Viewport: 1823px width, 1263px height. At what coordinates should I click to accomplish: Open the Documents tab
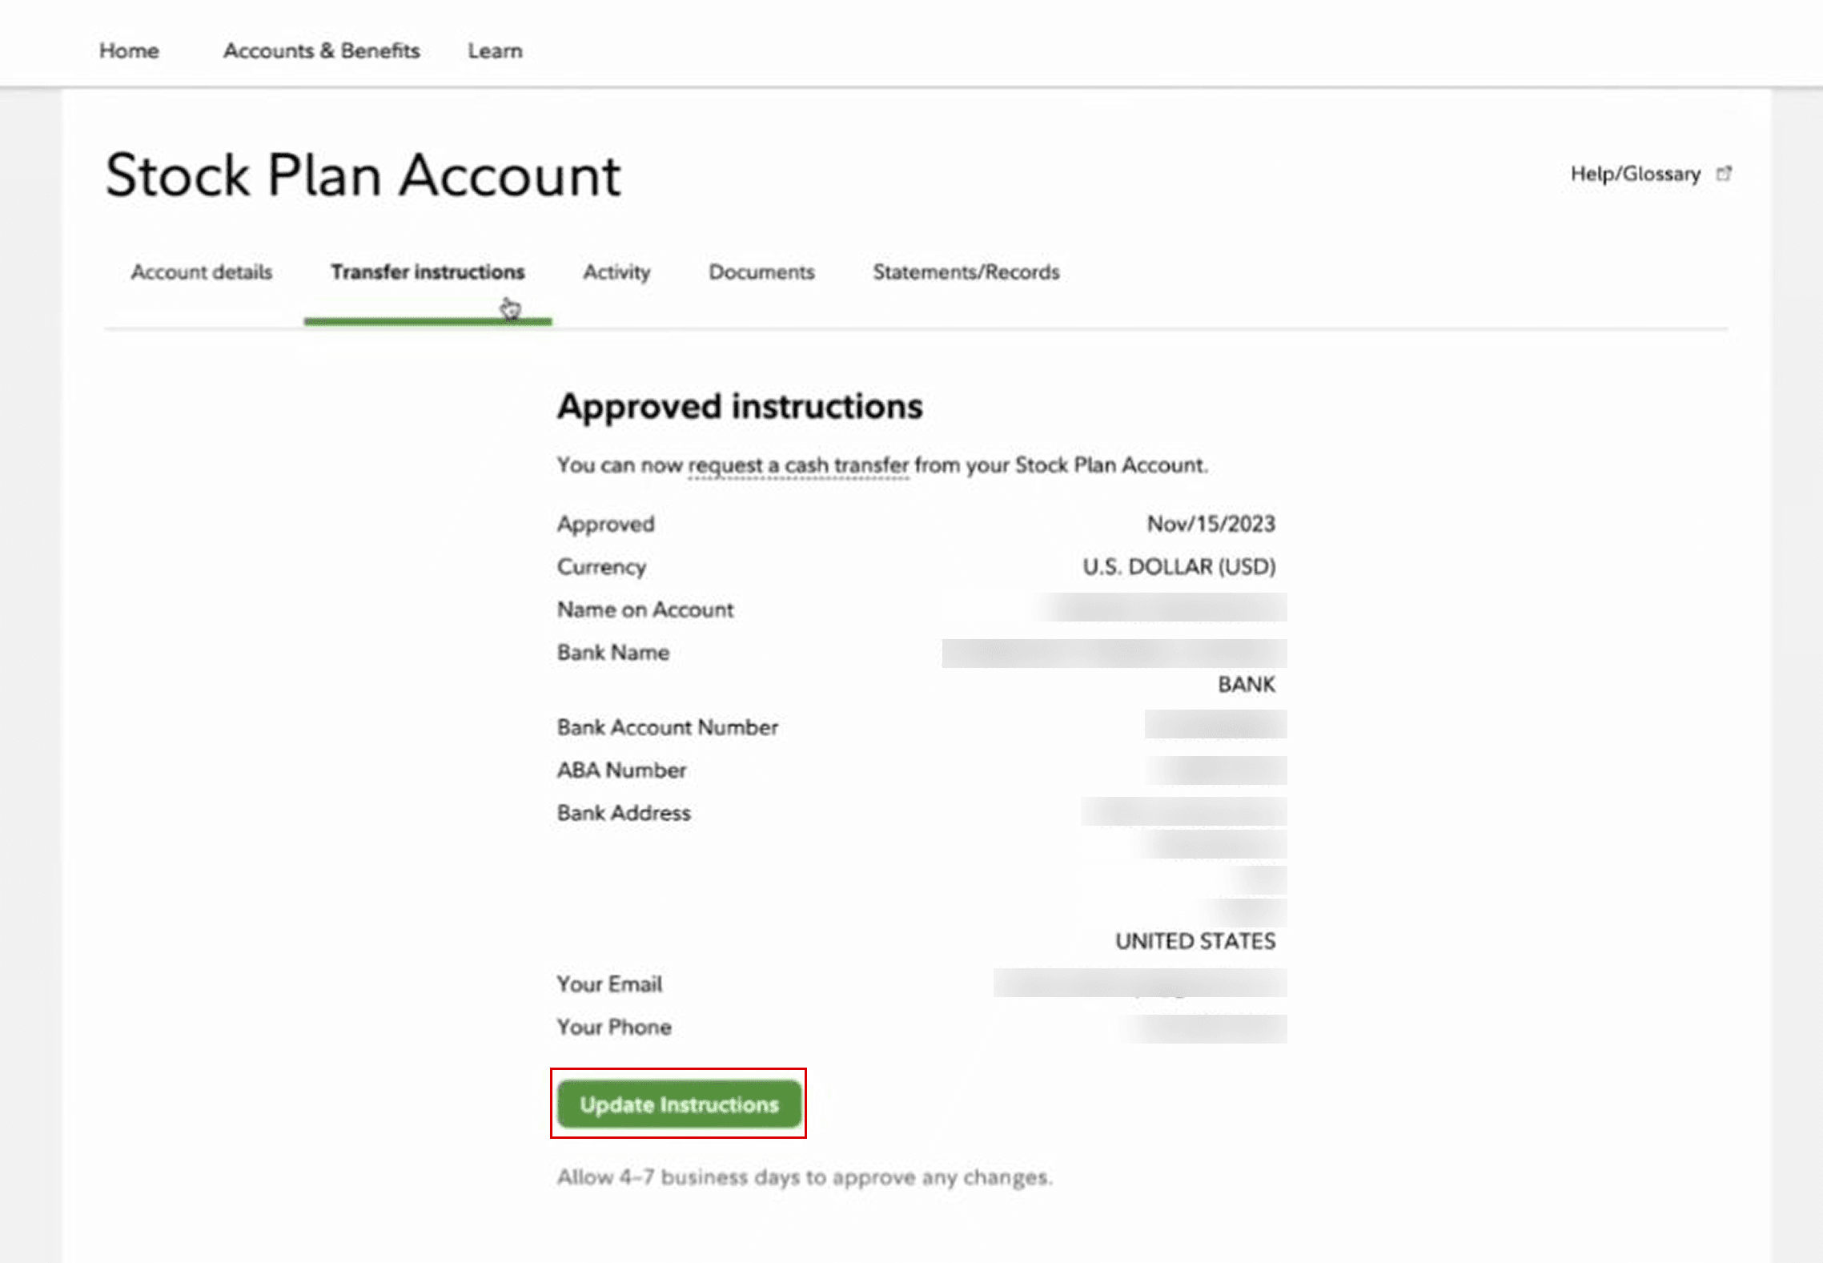click(x=761, y=272)
